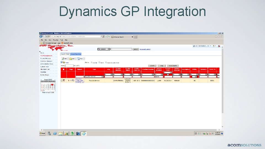Screen dimensions: 265x149
Task: Click the vertical scrollbar of the page
Action: point(222,81)
